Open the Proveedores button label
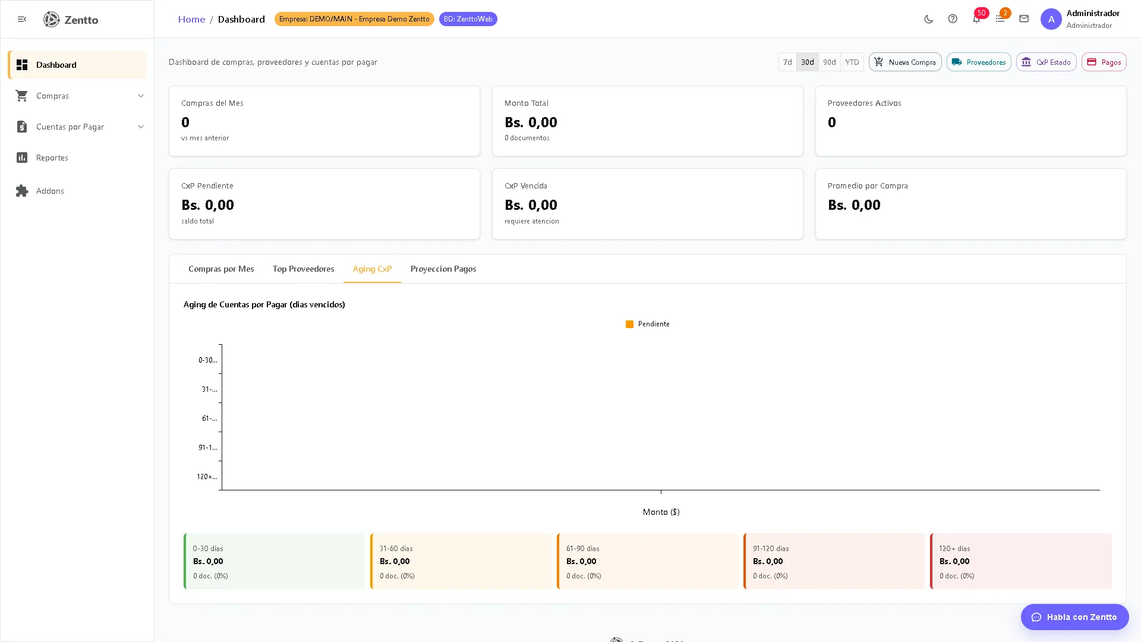Viewport: 1141px width, 642px height. [x=986, y=62]
